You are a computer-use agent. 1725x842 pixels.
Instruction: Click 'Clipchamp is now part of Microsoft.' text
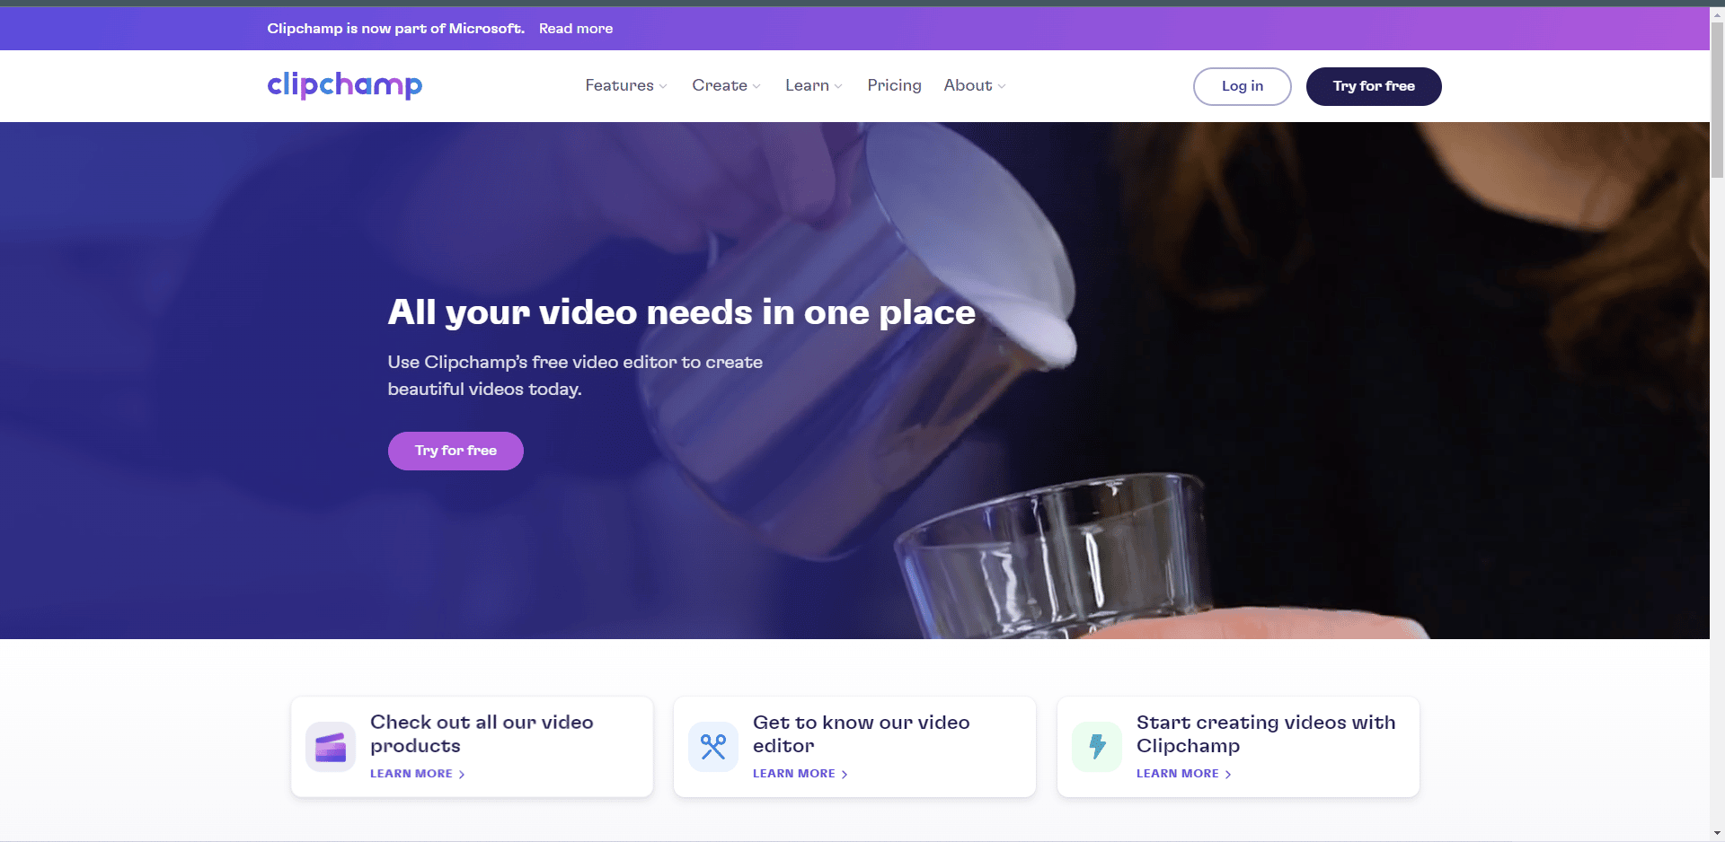pyautogui.click(x=396, y=29)
